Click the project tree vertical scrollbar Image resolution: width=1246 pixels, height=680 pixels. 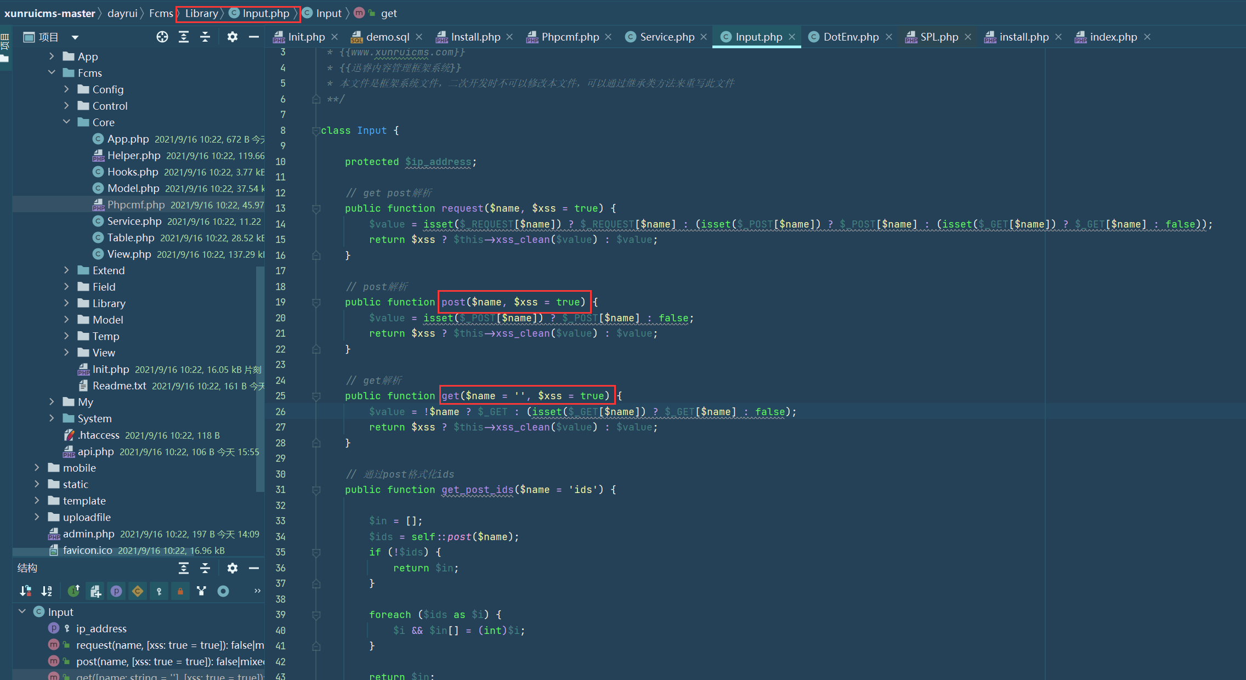[x=260, y=378]
